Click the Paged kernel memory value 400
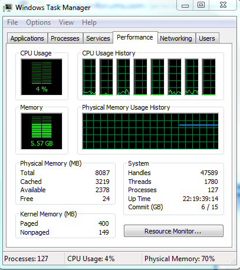 pyautogui.click(x=103, y=223)
